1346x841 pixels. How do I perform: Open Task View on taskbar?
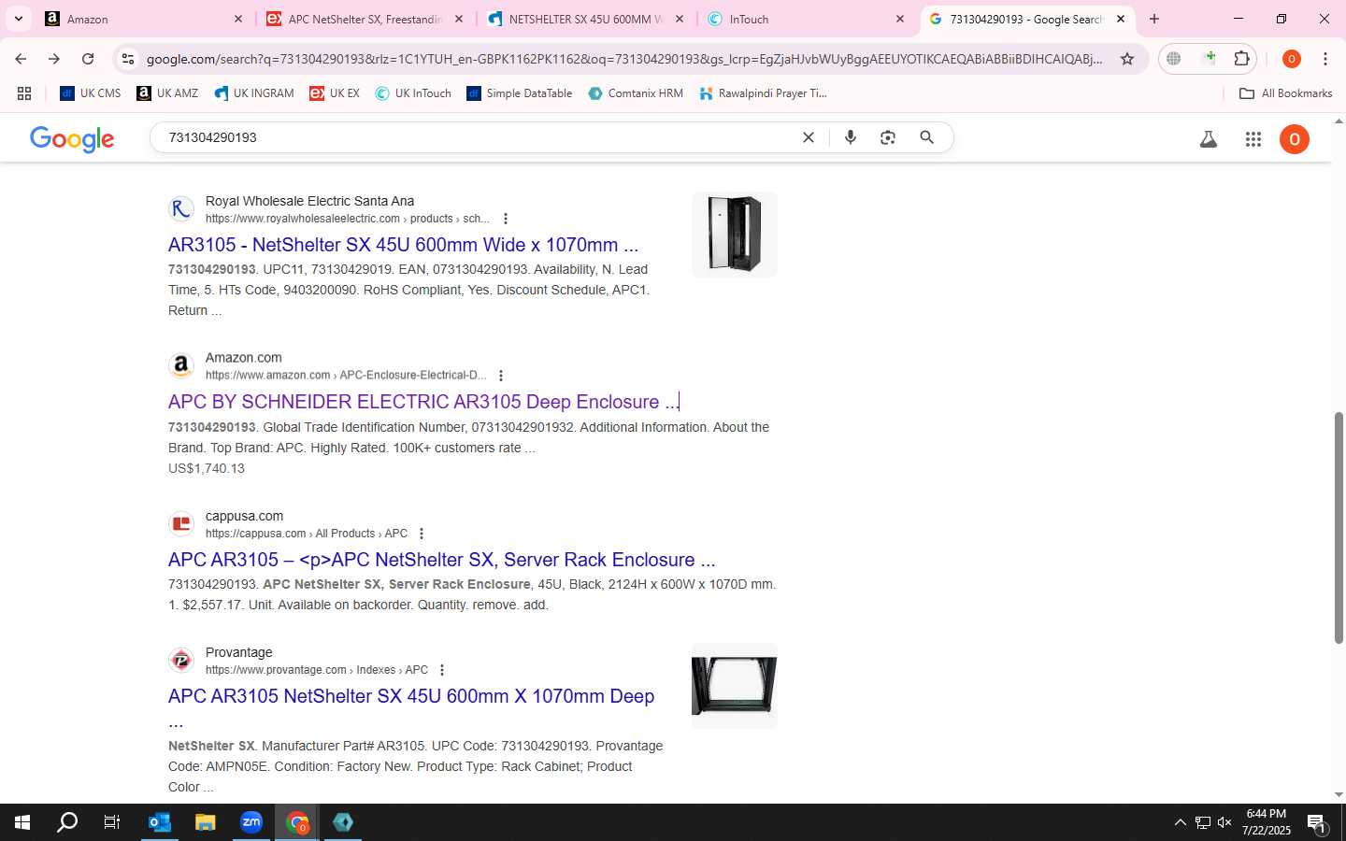(112, 822)
